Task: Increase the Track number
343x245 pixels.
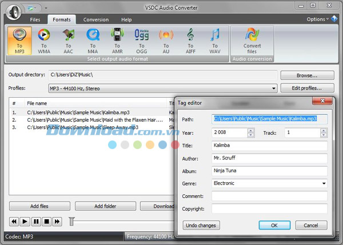Action: (324, 130)
